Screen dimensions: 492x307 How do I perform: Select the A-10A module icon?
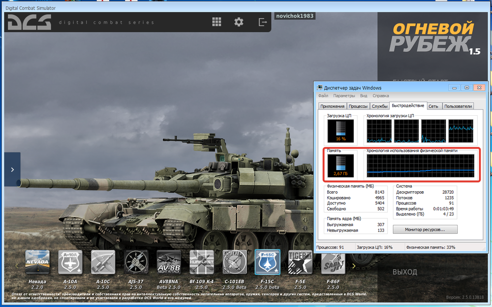click(70, 262)
